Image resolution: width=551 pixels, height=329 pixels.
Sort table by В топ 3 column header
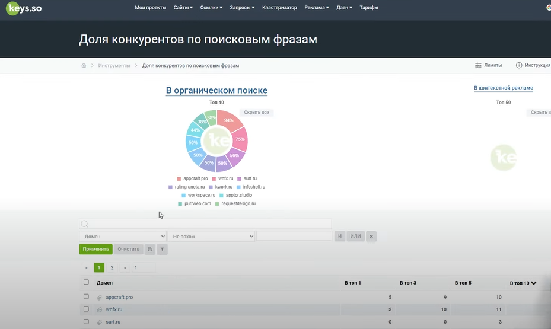407,283
